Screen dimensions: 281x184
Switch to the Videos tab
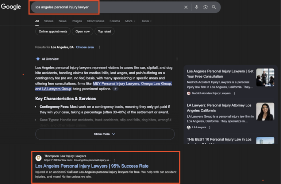49,21
